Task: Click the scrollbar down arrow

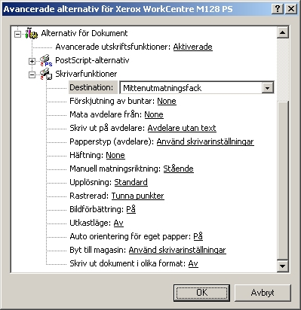Action: pyautogui.click(x=283, y=266)
